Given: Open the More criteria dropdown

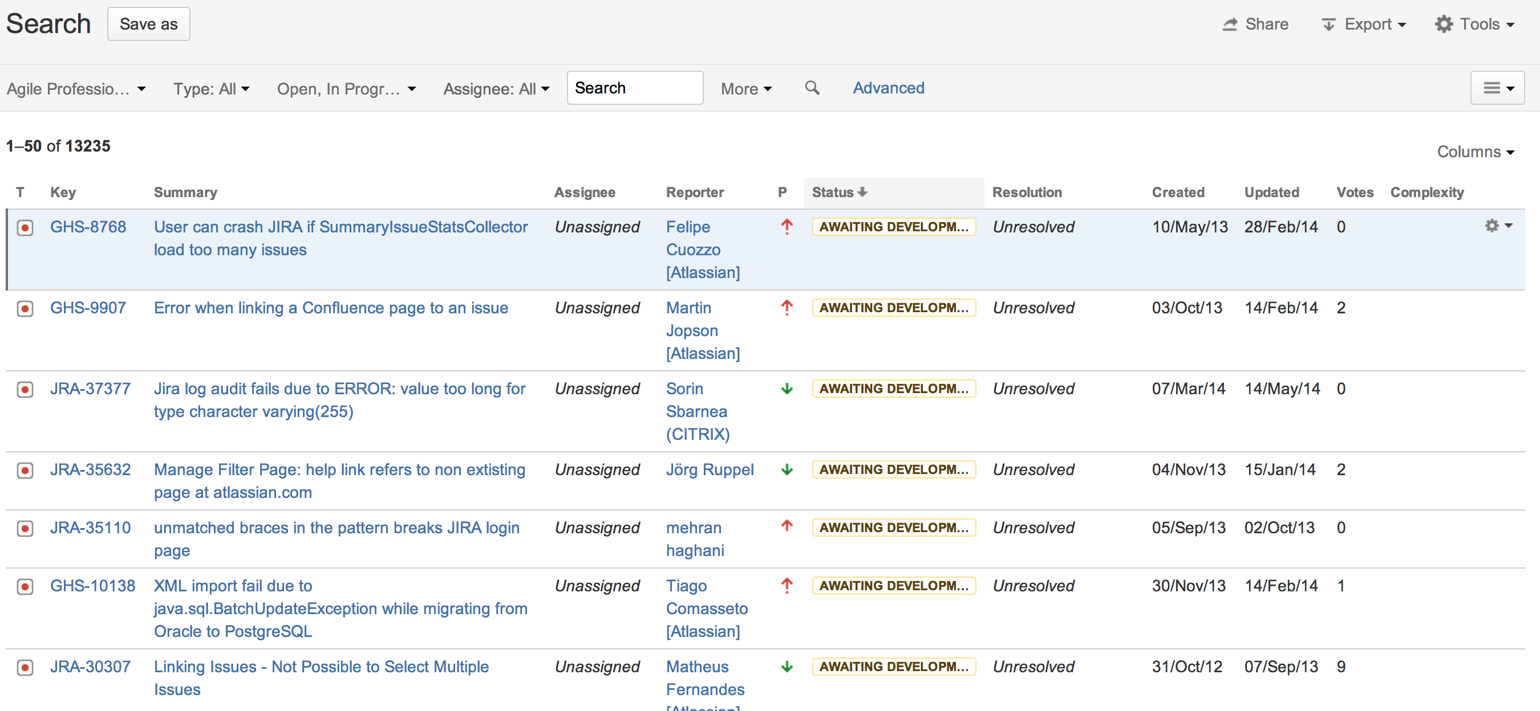Looking at the screenshot, I should (x=746, y=89).
